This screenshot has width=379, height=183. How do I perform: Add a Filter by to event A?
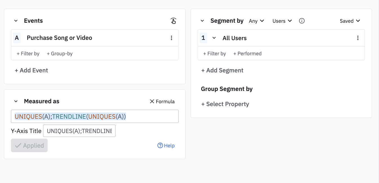28,54
